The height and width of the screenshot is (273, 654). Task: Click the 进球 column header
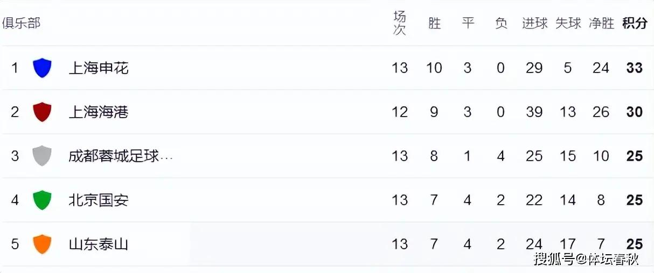click(x=534, y=23)
